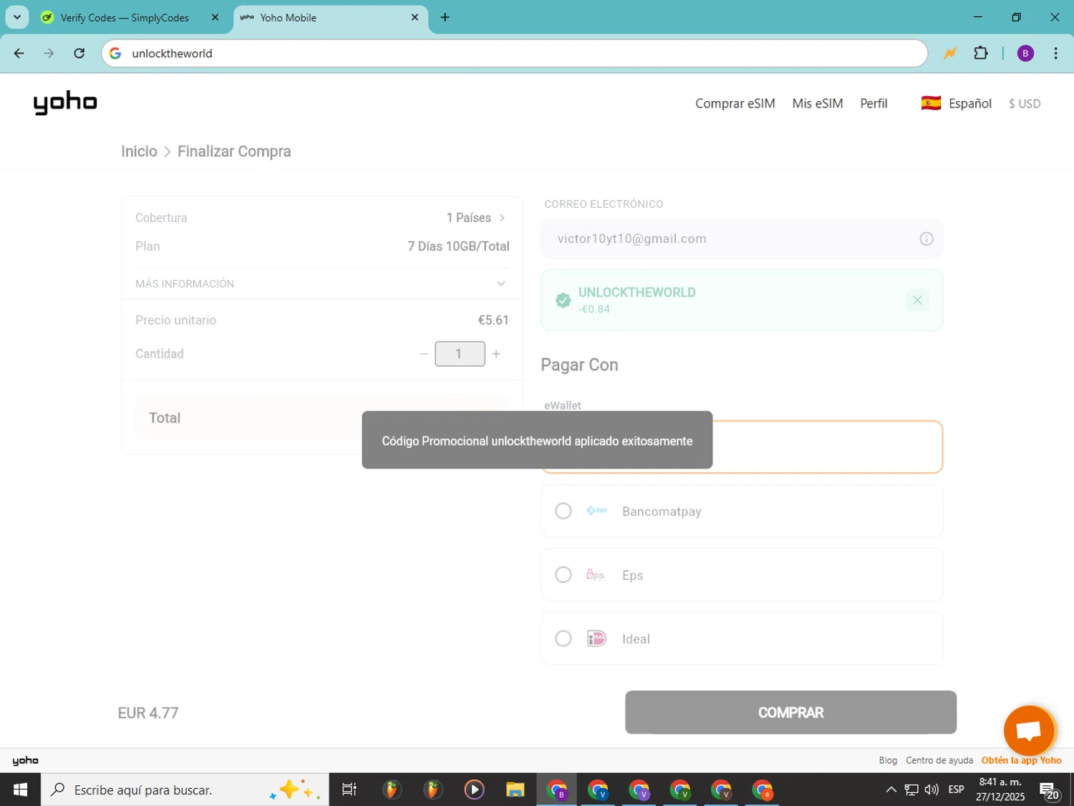Select the Ideal payment option
Screen dimensions: 1074x806
tap(742, 638)
